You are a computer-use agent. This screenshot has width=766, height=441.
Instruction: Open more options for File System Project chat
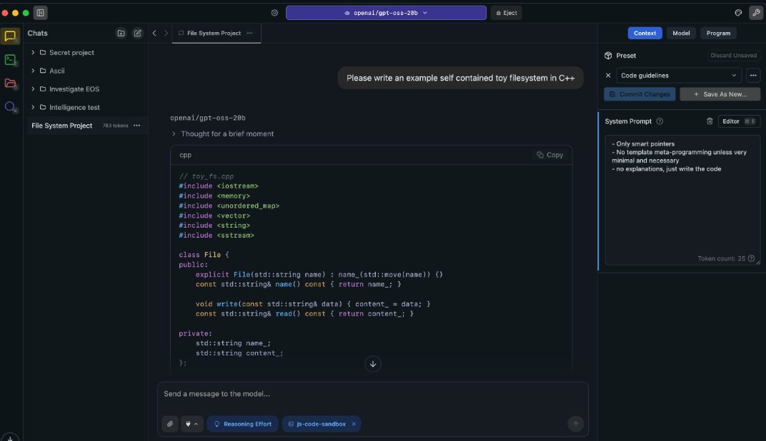(x=136, y=126)
